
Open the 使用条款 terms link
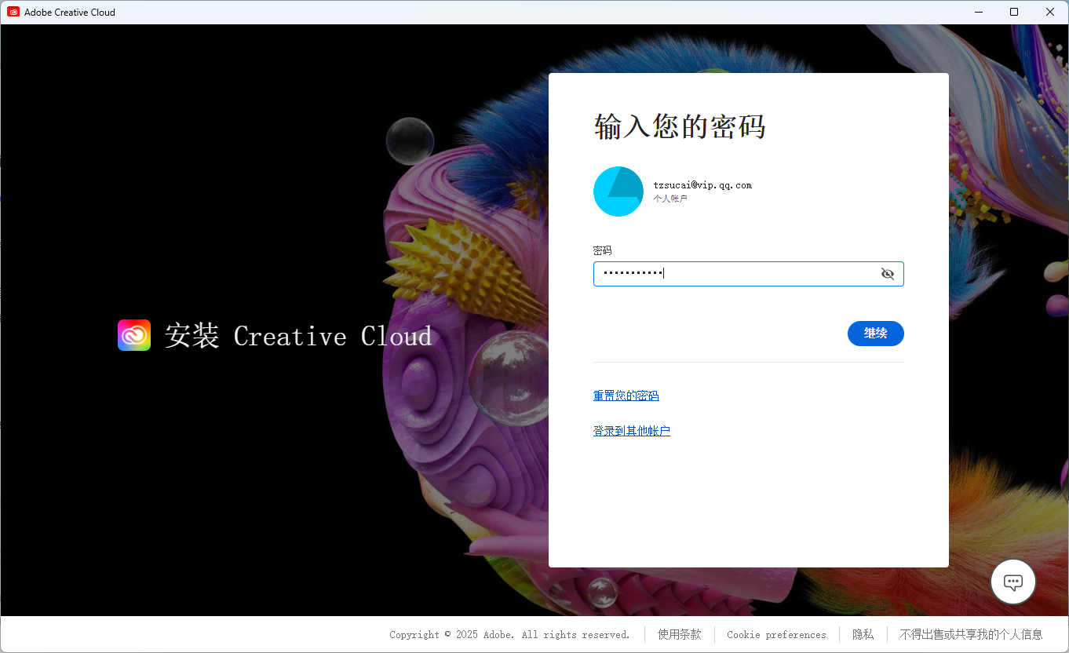pyautogui.click(x=680, y=634)
